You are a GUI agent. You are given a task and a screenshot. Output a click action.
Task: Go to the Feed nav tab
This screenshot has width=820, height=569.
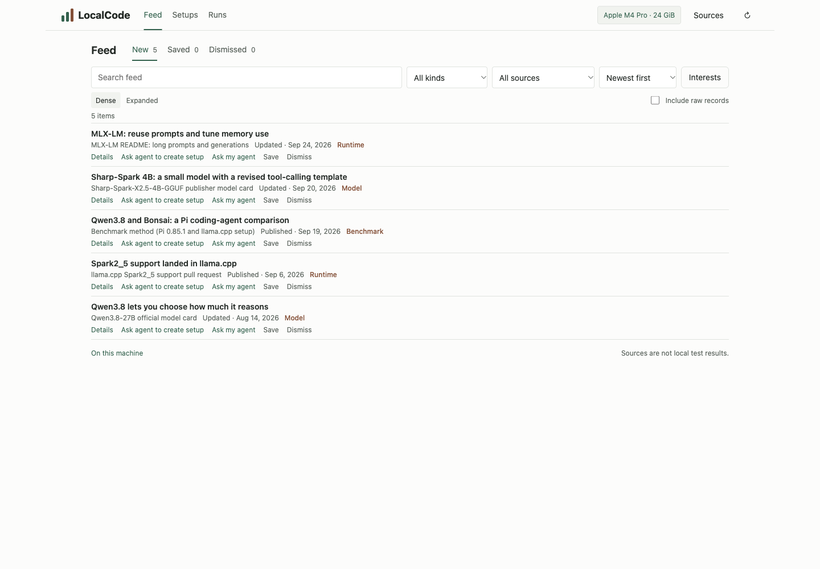[153, 15]
